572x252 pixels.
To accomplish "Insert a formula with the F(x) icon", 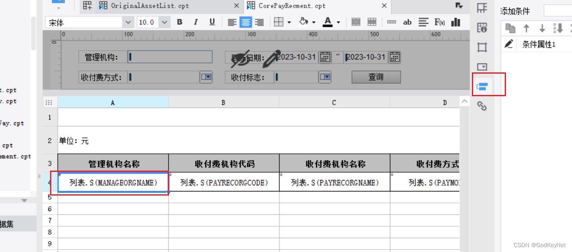I will (x=440, y=22).
